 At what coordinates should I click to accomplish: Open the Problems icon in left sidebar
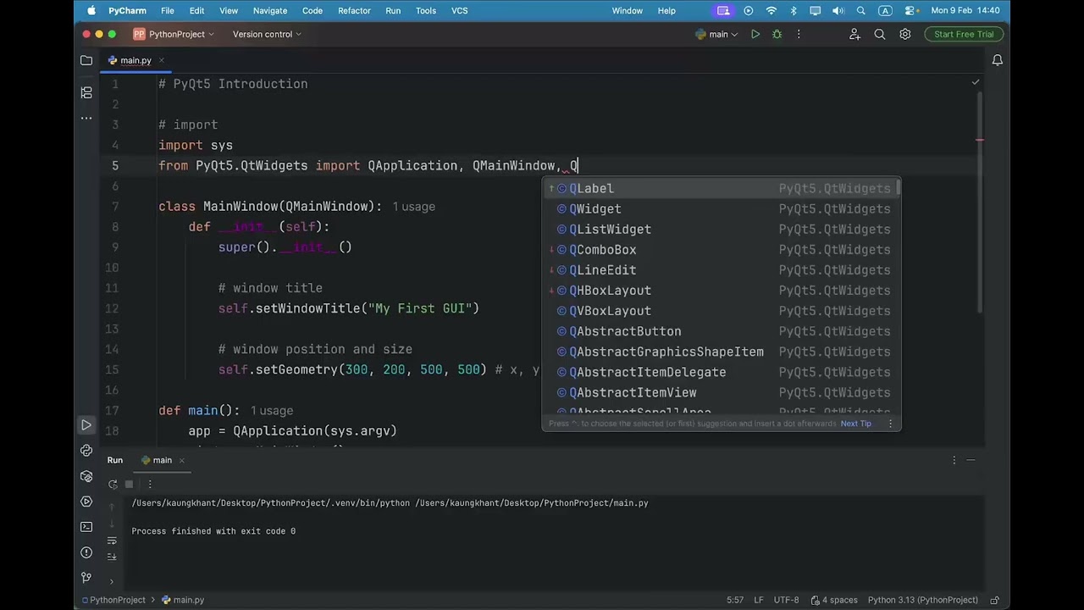tap(86, 552)
